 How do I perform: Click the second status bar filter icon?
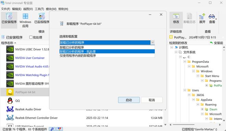tap(59, 129)
